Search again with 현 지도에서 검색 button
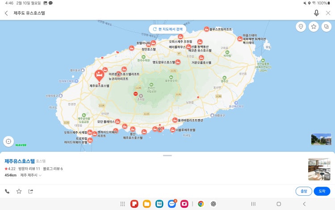 167,29
